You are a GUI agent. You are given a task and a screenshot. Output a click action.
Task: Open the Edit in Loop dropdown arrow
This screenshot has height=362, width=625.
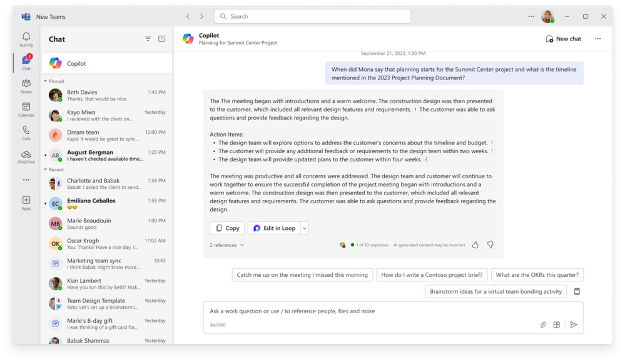[305, 228]
